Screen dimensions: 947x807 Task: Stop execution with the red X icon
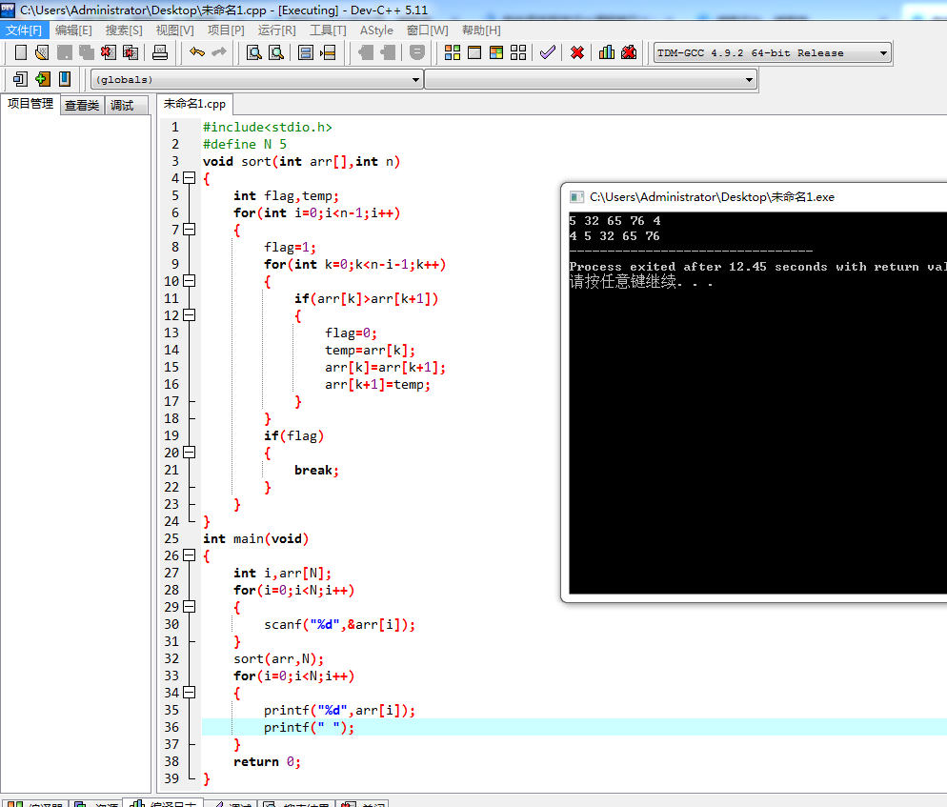577,52
